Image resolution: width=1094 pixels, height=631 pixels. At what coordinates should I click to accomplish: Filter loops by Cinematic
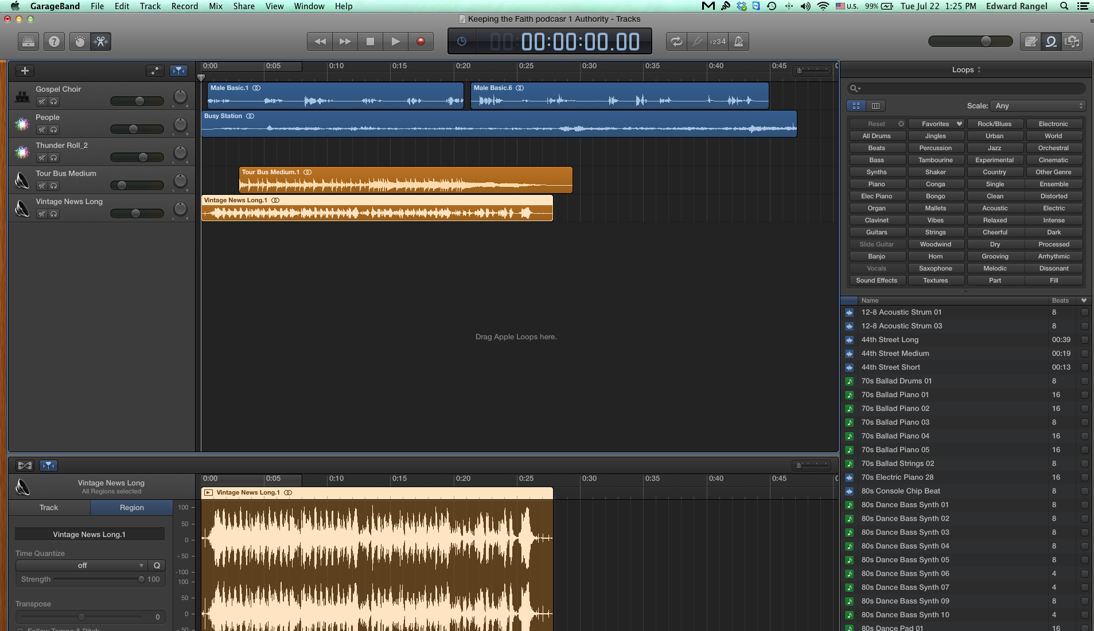click(1054, 160)
